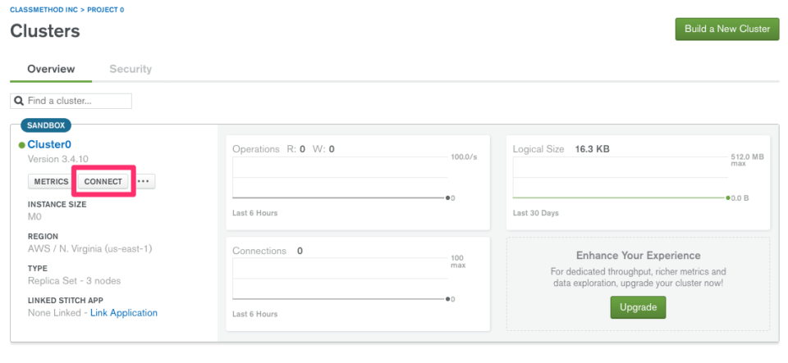Click the magnifier icon in cluster search
The width and height of the screenshot is (788, 363).
pos(19,101)
